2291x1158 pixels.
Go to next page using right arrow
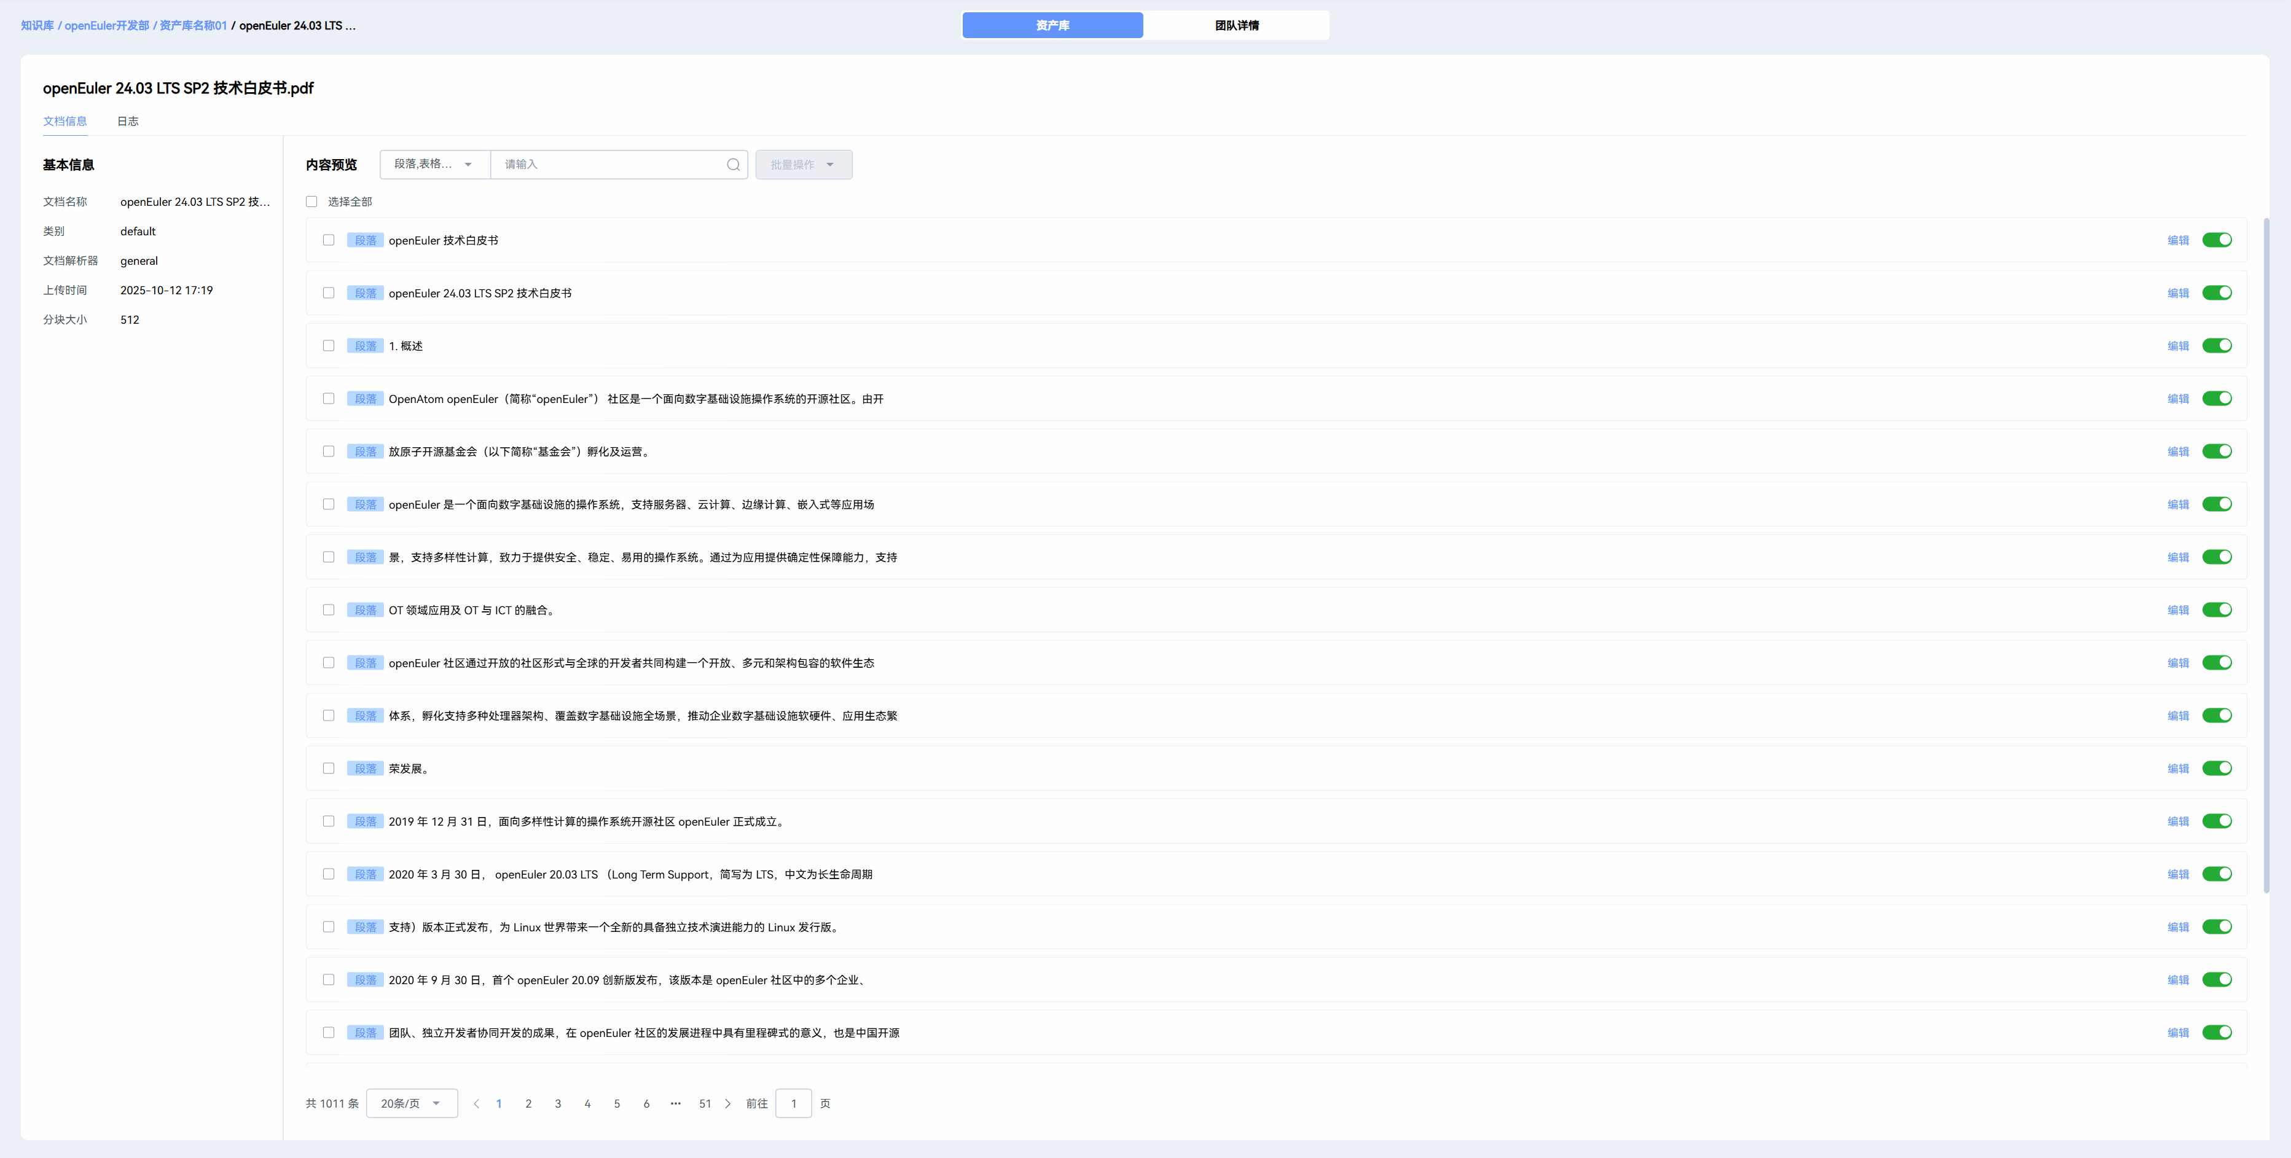coord(727,1104)
